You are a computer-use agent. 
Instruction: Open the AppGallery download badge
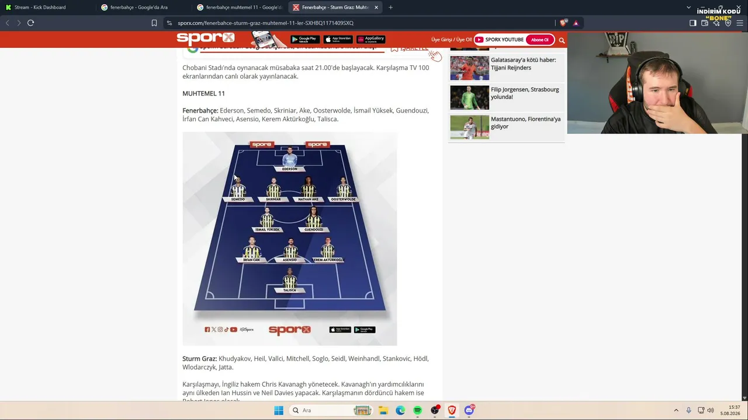click(370, 40)
